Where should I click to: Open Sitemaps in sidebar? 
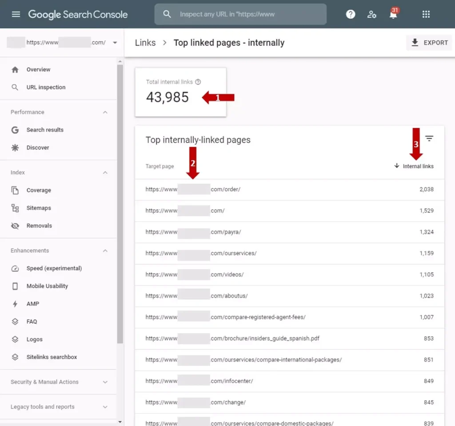[39, 208]
